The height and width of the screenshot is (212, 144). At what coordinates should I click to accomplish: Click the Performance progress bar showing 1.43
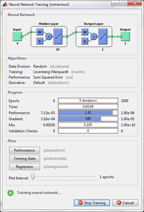coord(88,113)
